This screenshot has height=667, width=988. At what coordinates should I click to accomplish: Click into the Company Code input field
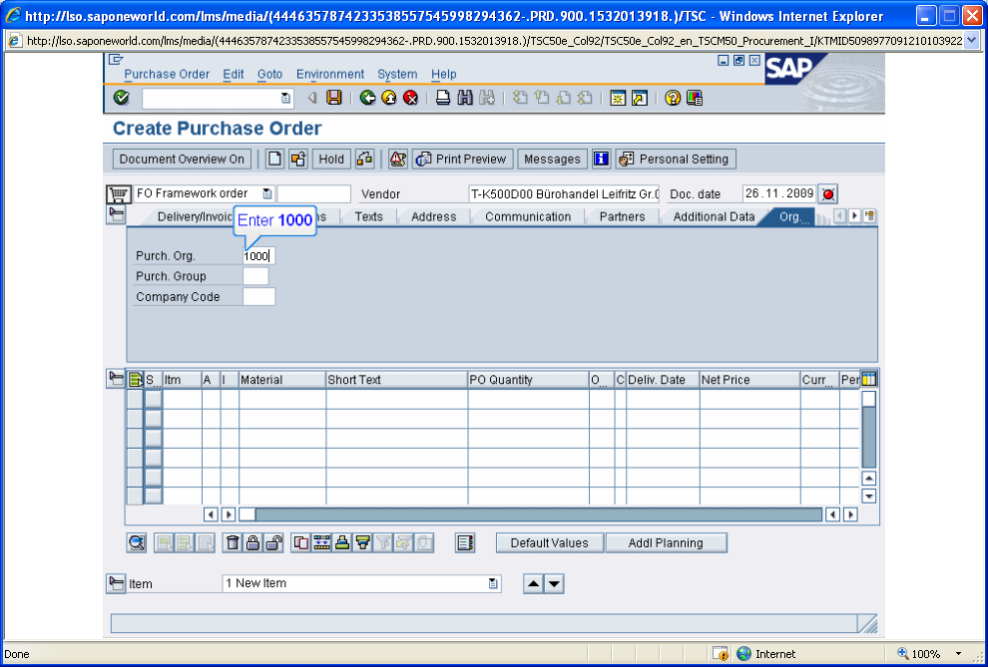[258, 297]
